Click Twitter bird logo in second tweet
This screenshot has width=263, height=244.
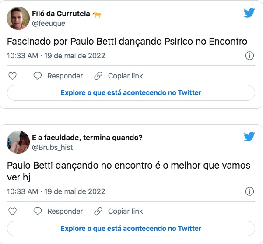[249, 137]
